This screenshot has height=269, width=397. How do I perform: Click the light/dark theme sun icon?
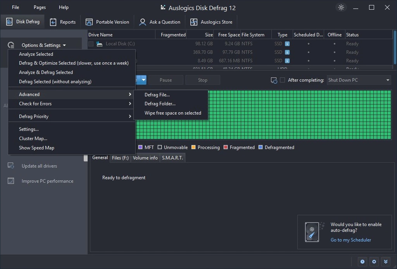point(341,8)
